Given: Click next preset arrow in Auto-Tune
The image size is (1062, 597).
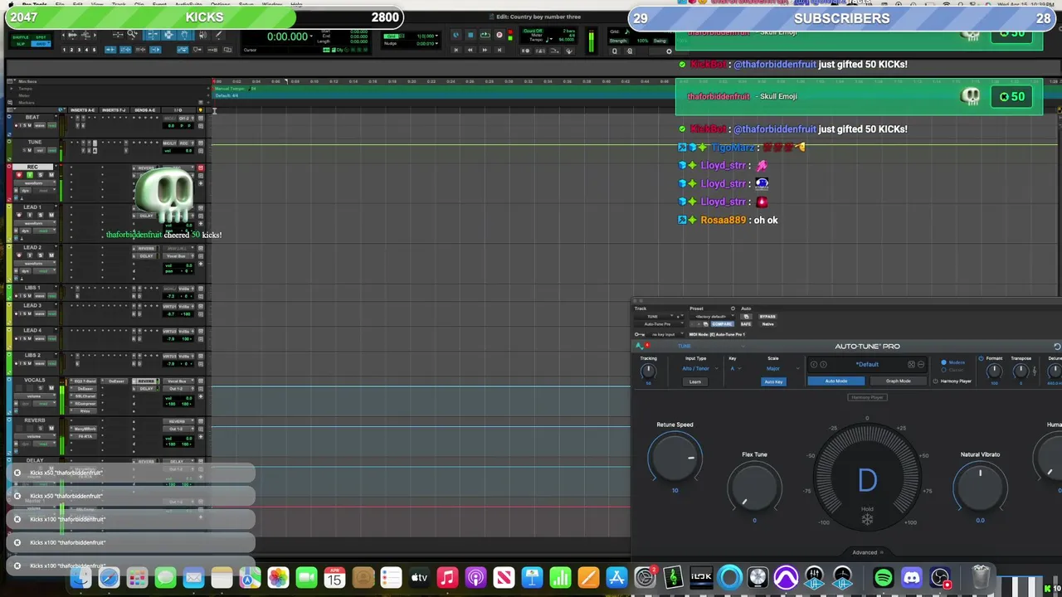Looking at the screenshot, I should coord(823,364).
